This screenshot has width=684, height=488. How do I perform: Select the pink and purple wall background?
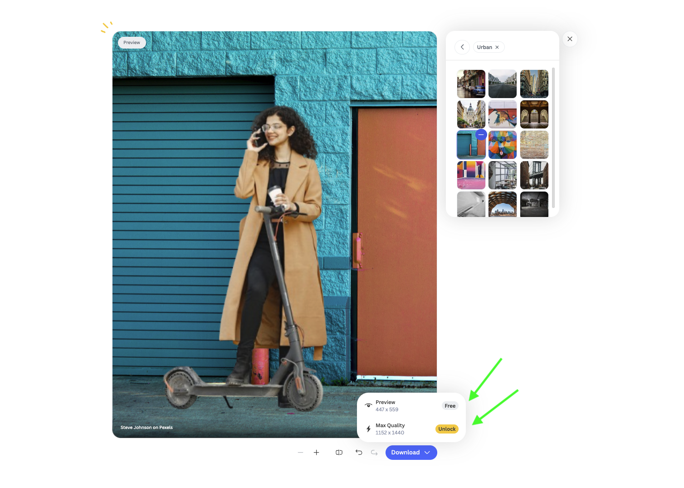[471, 175]
